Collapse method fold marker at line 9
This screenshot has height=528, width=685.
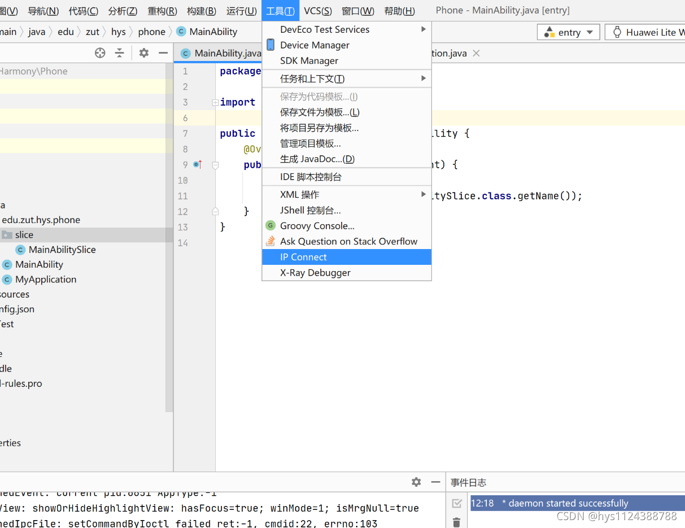click(215, 165)
